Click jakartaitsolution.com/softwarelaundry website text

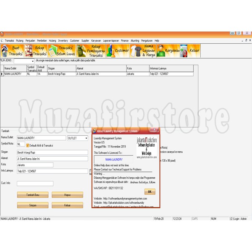coord(123,203)
